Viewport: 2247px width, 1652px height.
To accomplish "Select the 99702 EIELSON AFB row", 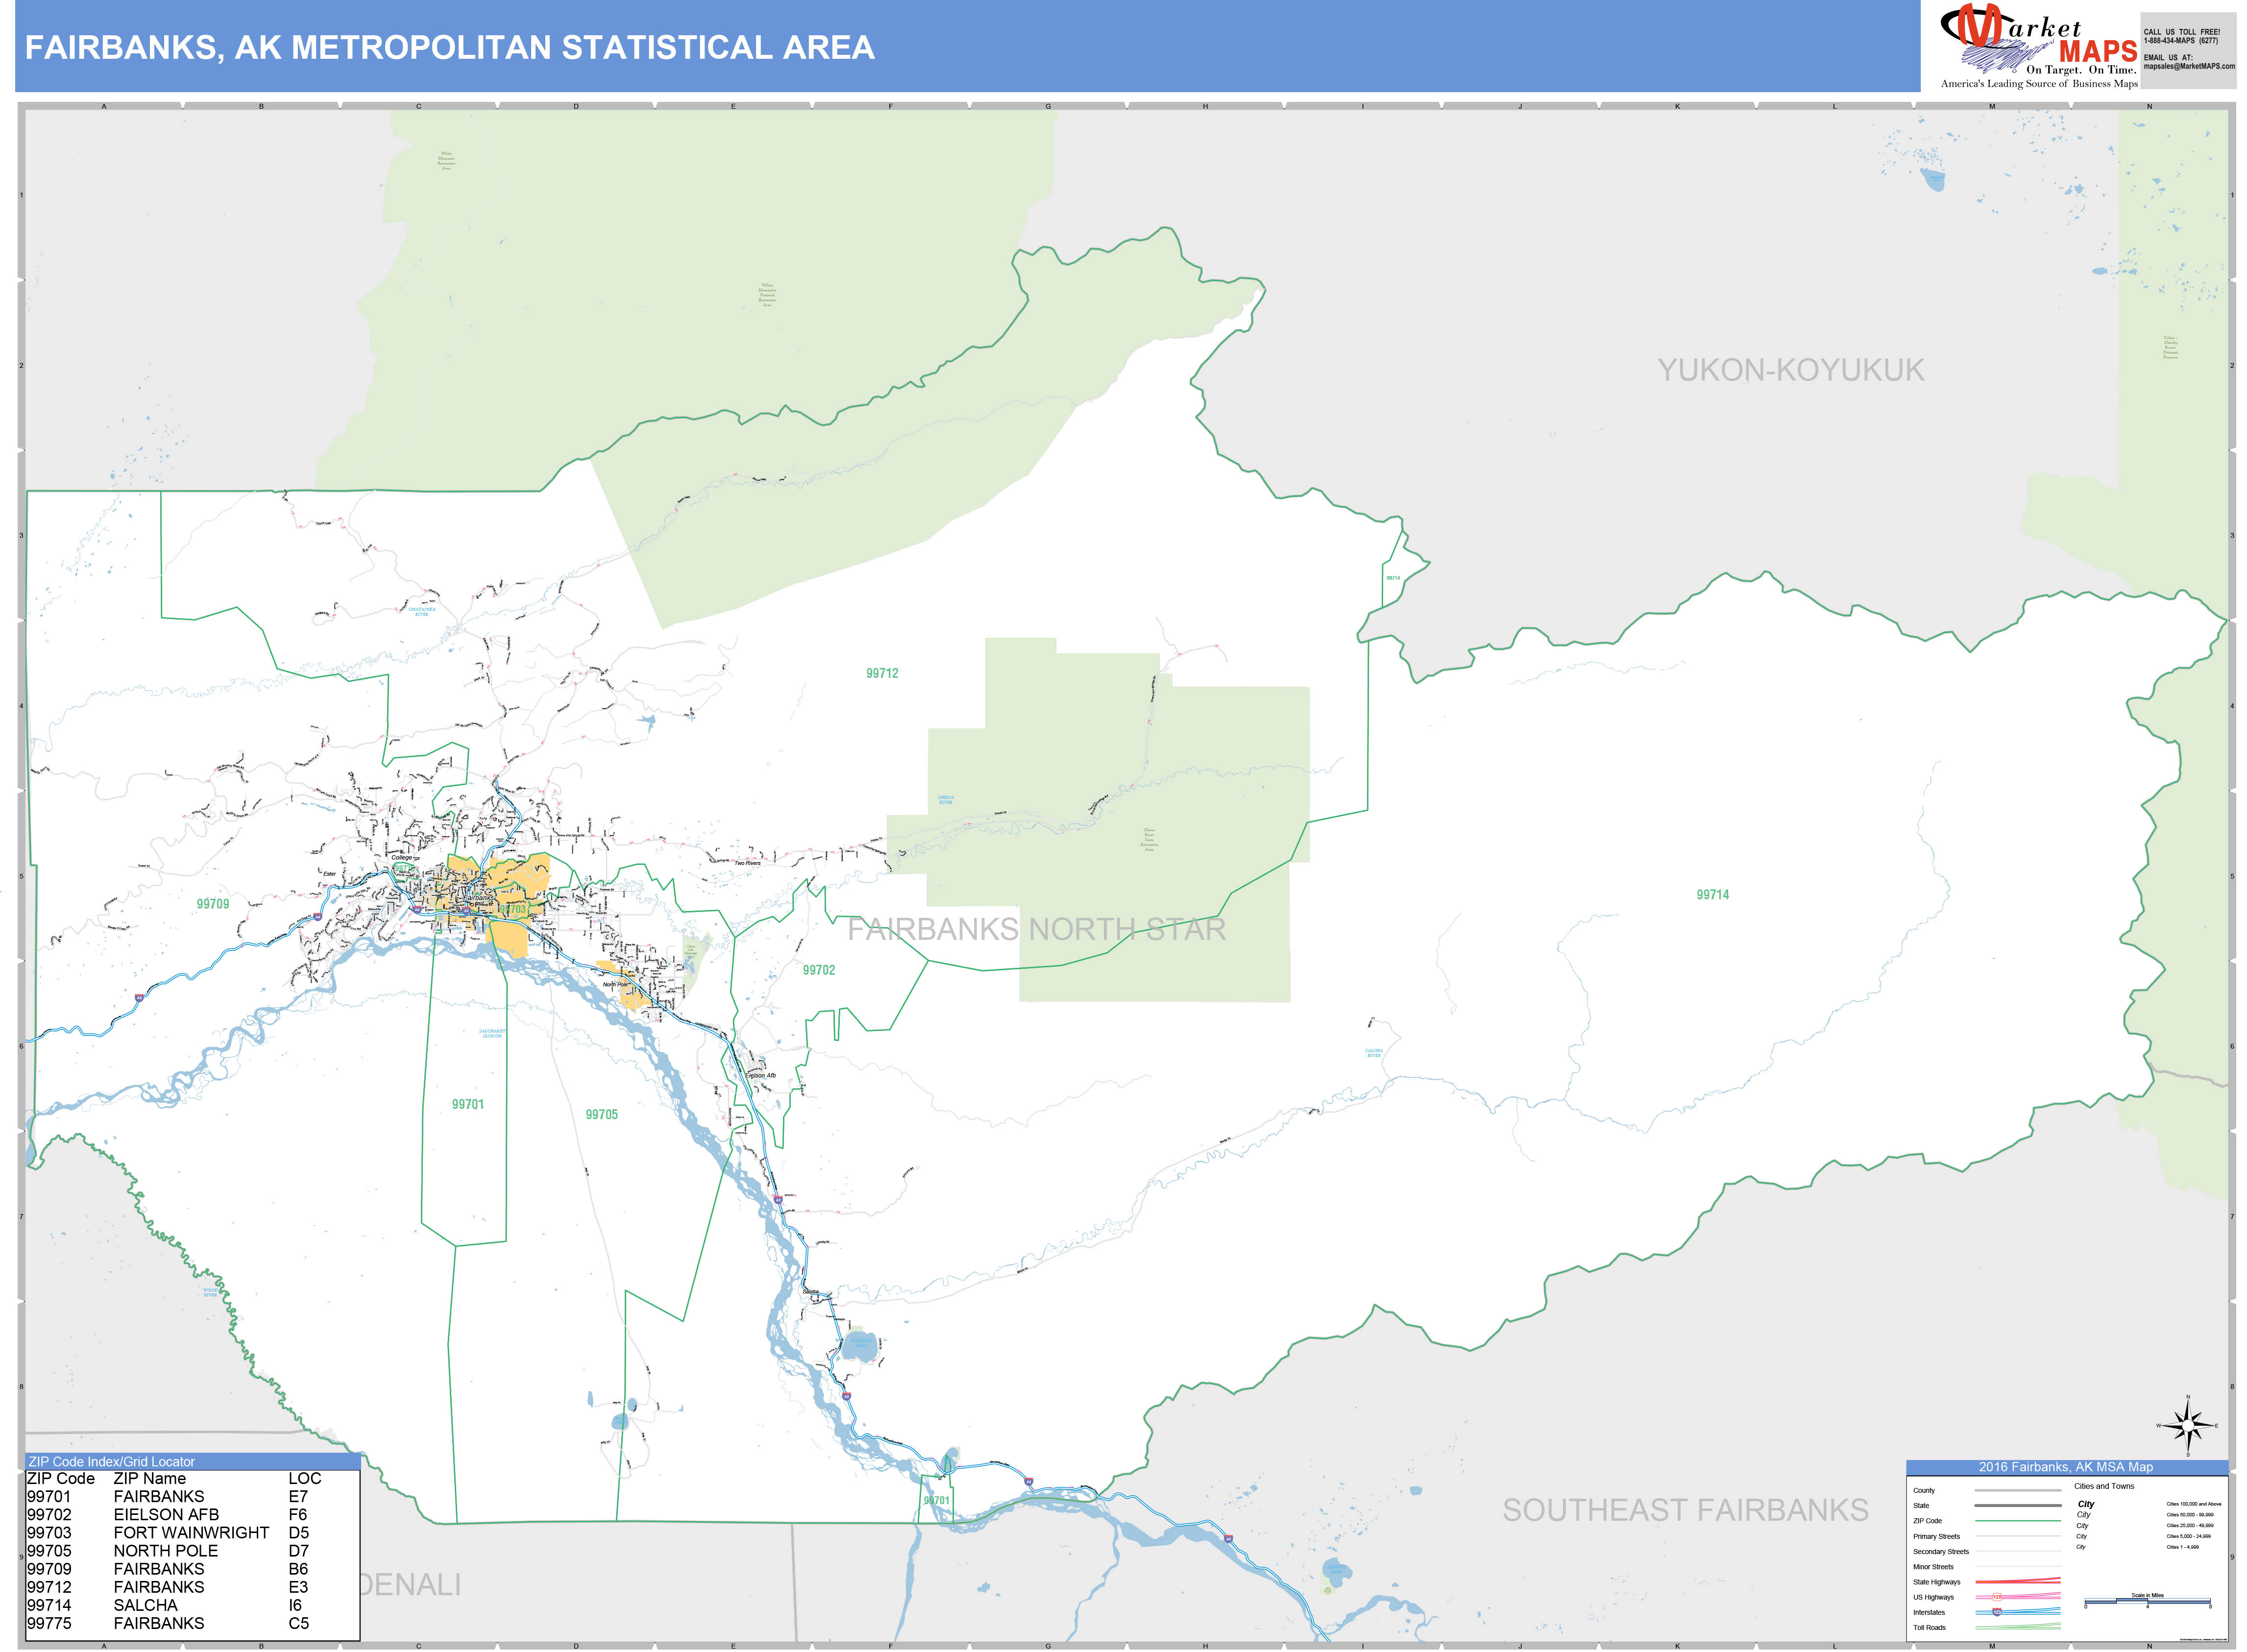I will pos(125,1515).
